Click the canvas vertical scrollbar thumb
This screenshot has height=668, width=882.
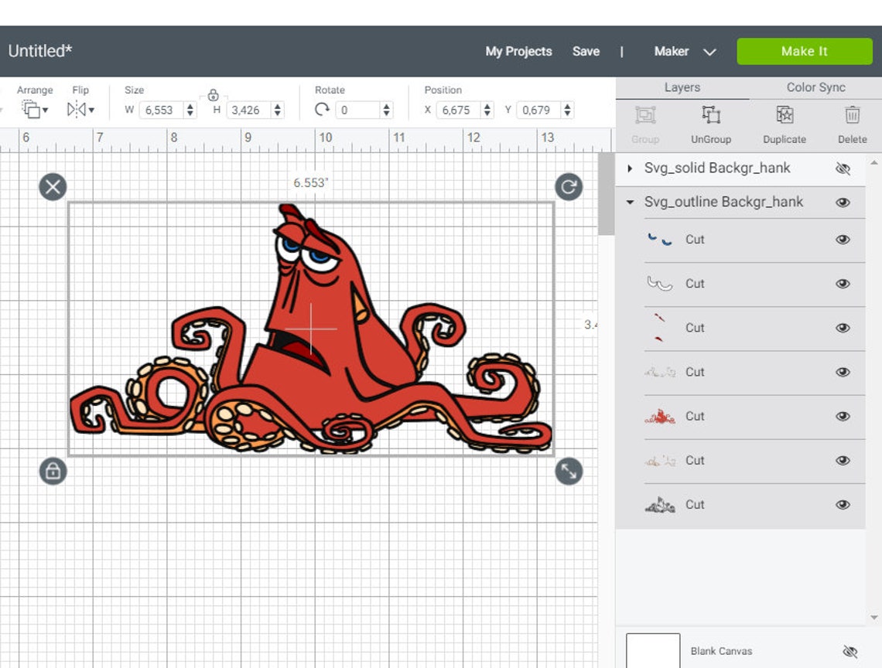(606, 193)
